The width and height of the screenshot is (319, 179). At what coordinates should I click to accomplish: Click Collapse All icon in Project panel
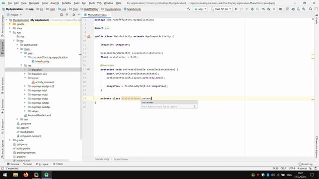pos(67,15)
